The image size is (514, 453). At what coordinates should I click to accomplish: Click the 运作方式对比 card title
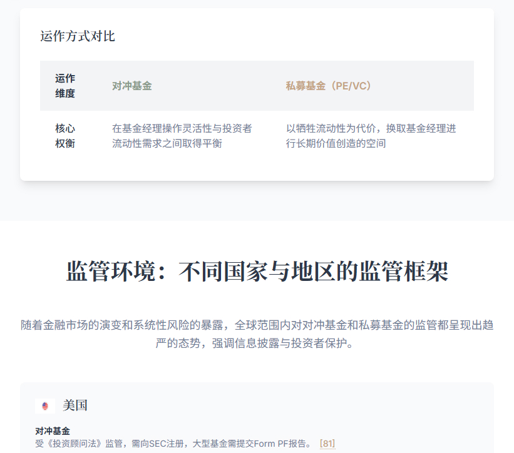point(78,36)
